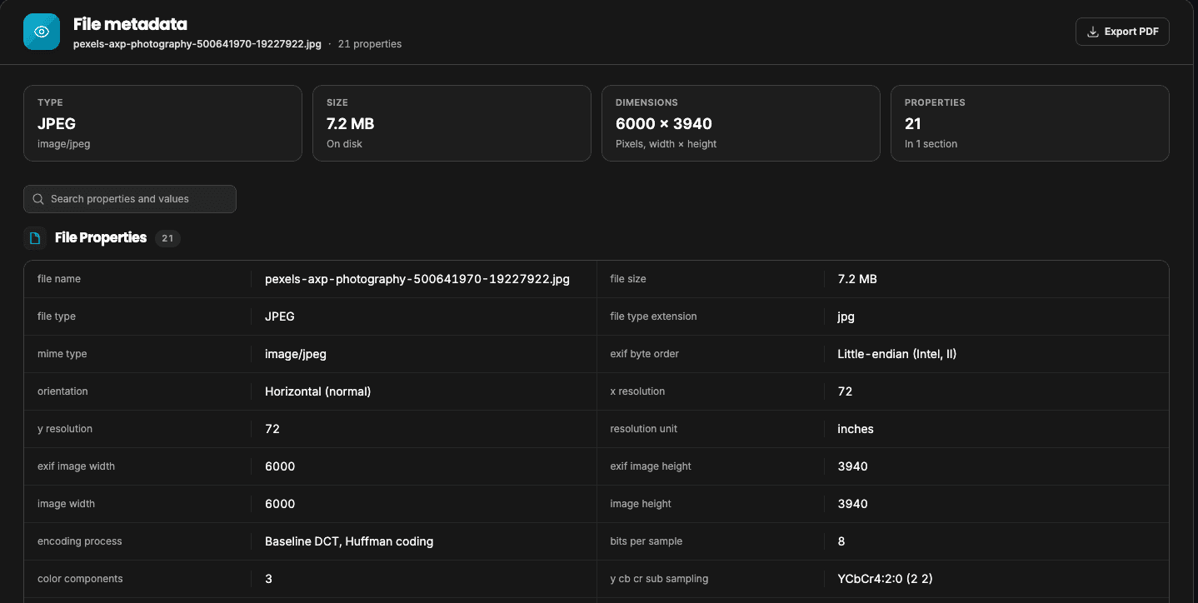The height and width of the screenshot is (603, 1198).
Task: Click the color components value 3
Action: coord(268,579)
